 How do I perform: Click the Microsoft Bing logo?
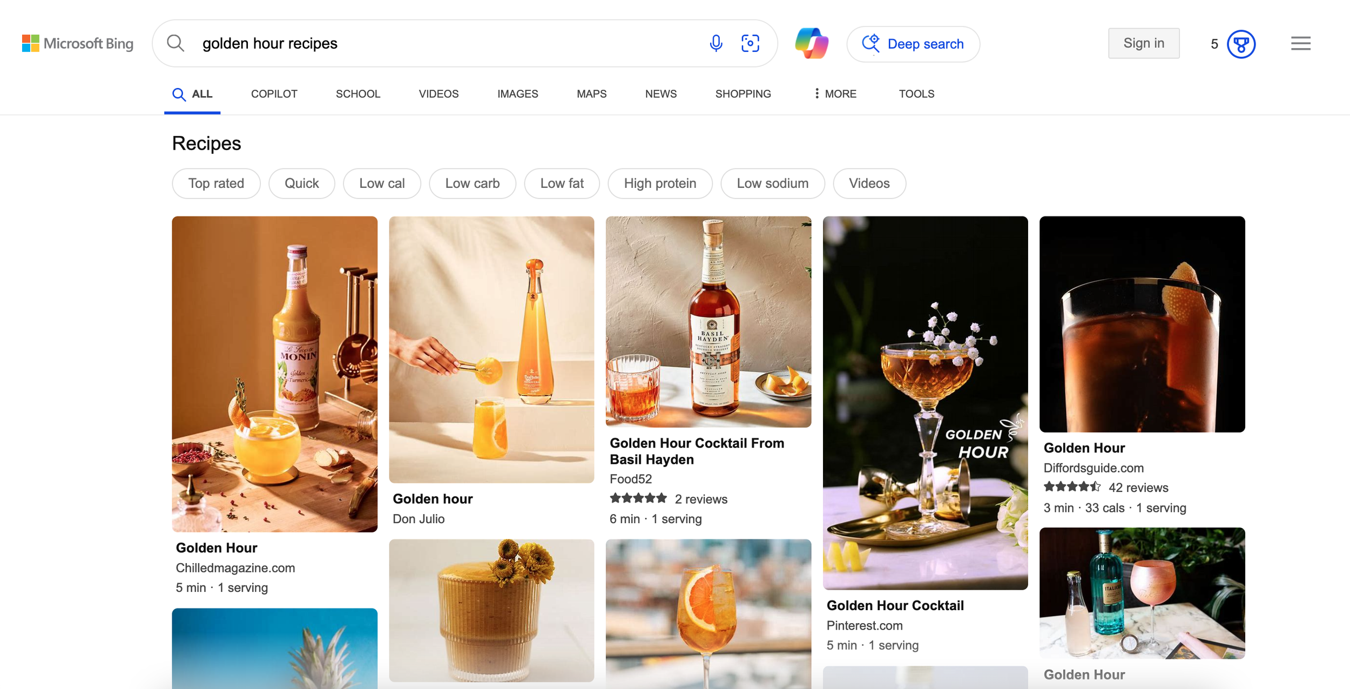coord(78,43)
